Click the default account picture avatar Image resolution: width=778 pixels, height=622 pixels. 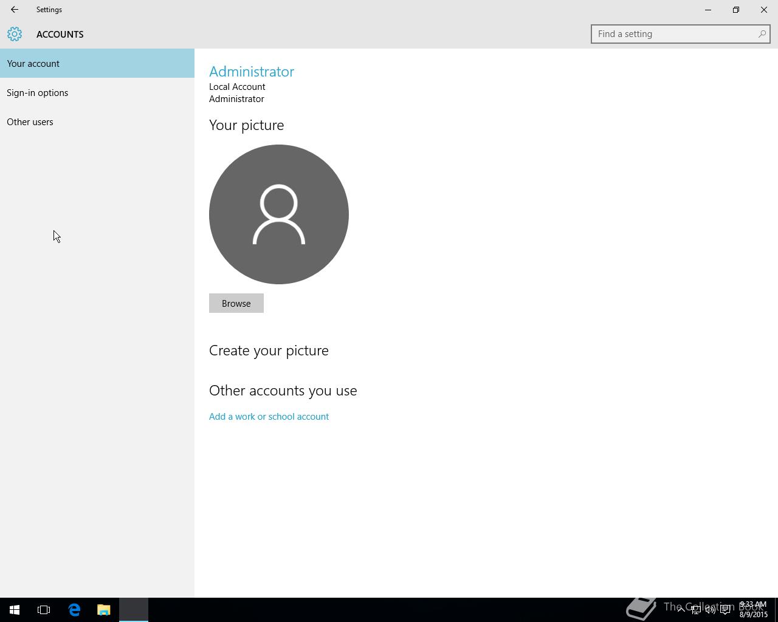pyautogui.click(x=279, y=214)
